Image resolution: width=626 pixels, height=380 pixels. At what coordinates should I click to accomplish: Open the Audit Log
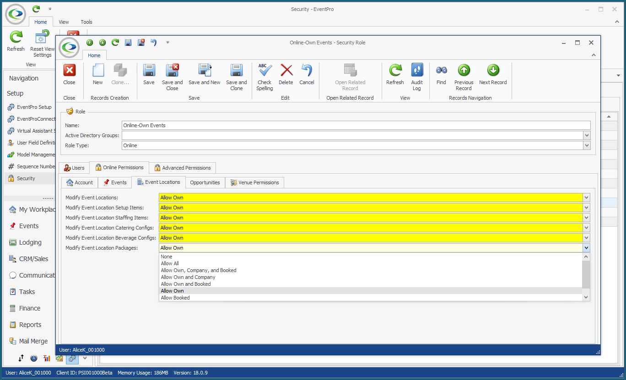pos(417,77)
